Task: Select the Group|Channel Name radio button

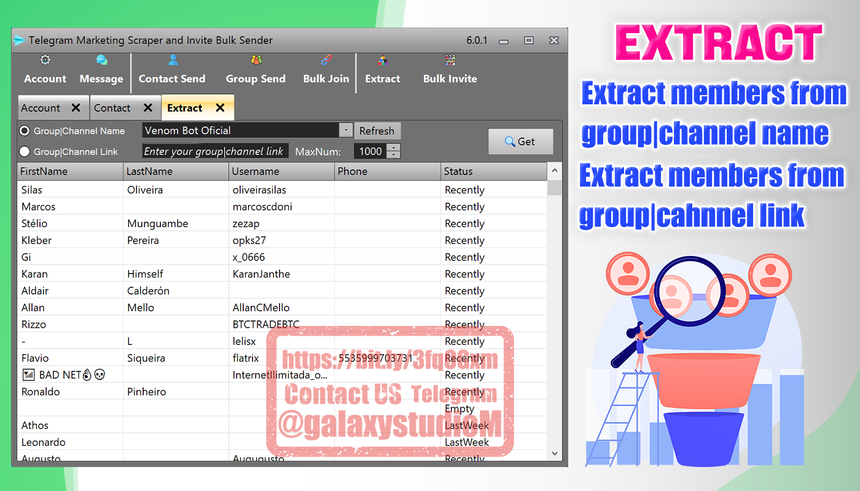Action: click(25, 131)
